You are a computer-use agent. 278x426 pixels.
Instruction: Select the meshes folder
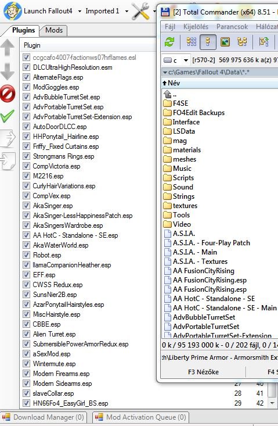[x=185, y=159]
